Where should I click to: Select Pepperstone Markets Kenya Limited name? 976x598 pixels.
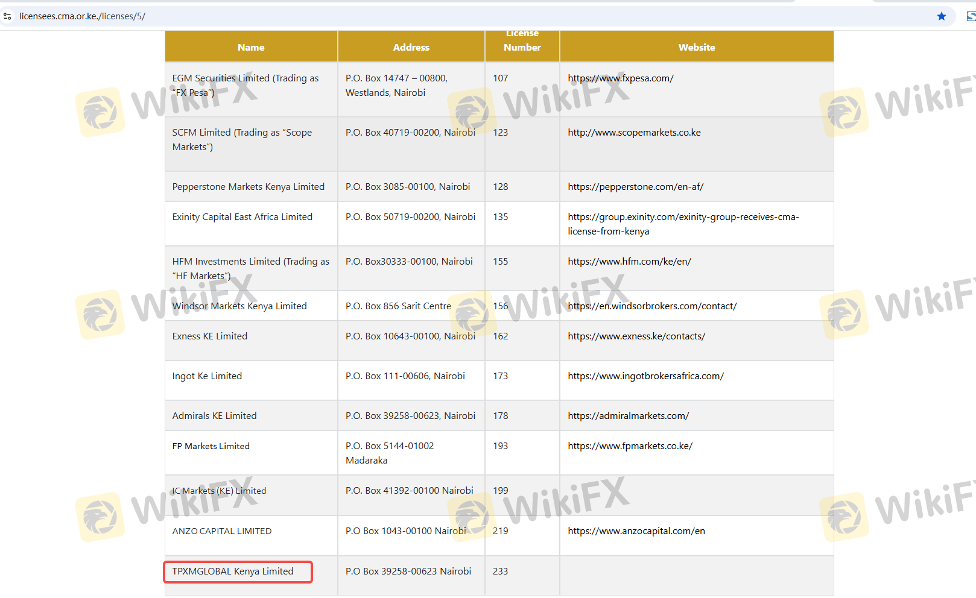[x=249, y=187]
